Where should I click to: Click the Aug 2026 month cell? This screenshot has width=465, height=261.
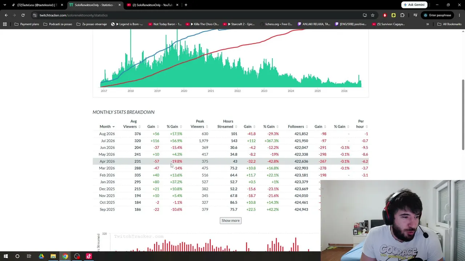pos(107,134)
